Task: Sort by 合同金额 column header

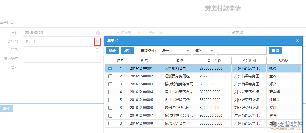Action: (214, 61)
